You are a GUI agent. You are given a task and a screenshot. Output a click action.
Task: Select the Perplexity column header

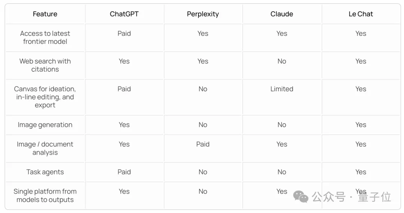pyautogui.click(x=203, y=14)
